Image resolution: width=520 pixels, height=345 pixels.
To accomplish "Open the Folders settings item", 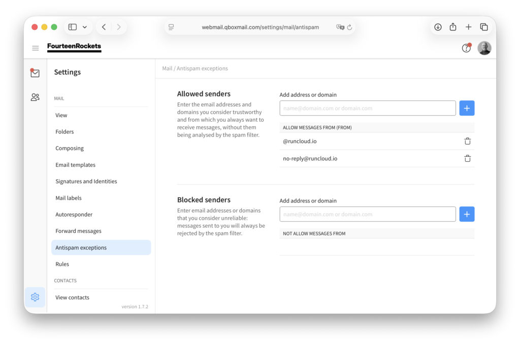I will 64,131.
